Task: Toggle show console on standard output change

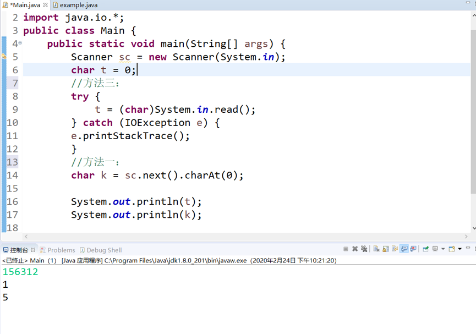Action: [x=404, y=249]
